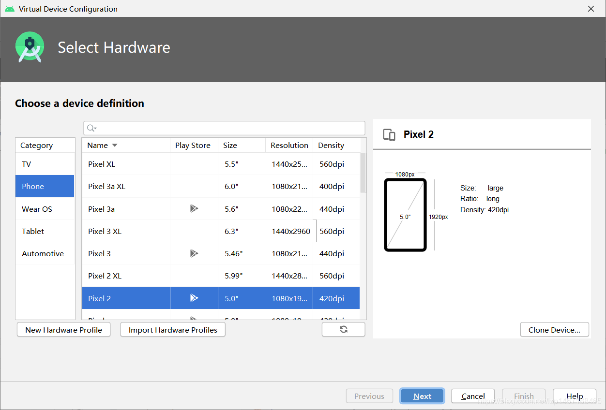
Task: Select the Pixel 3a device name
Action: pyautogui.click(x=101, y=209)
